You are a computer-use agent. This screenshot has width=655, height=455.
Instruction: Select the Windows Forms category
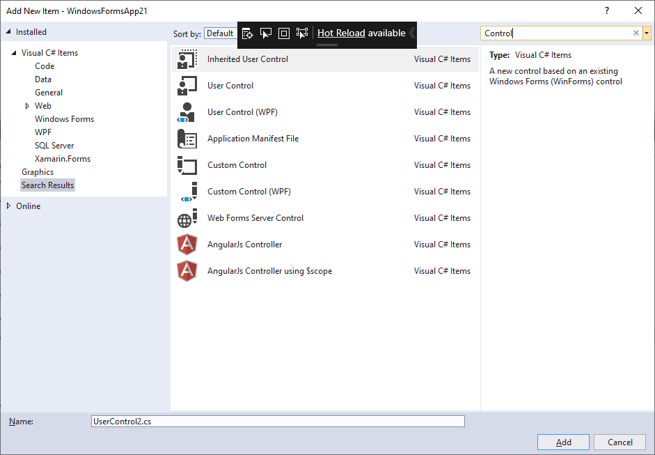(64, 119)
